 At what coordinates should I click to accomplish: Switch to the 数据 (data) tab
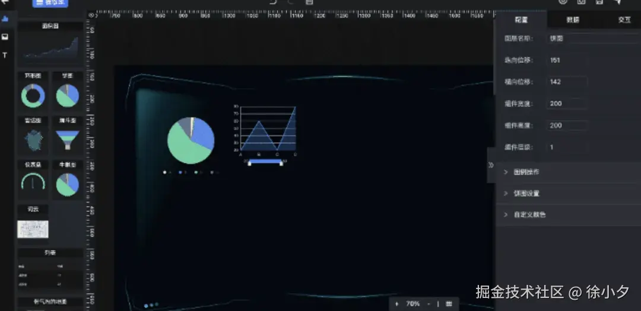[x=573, y=20]
